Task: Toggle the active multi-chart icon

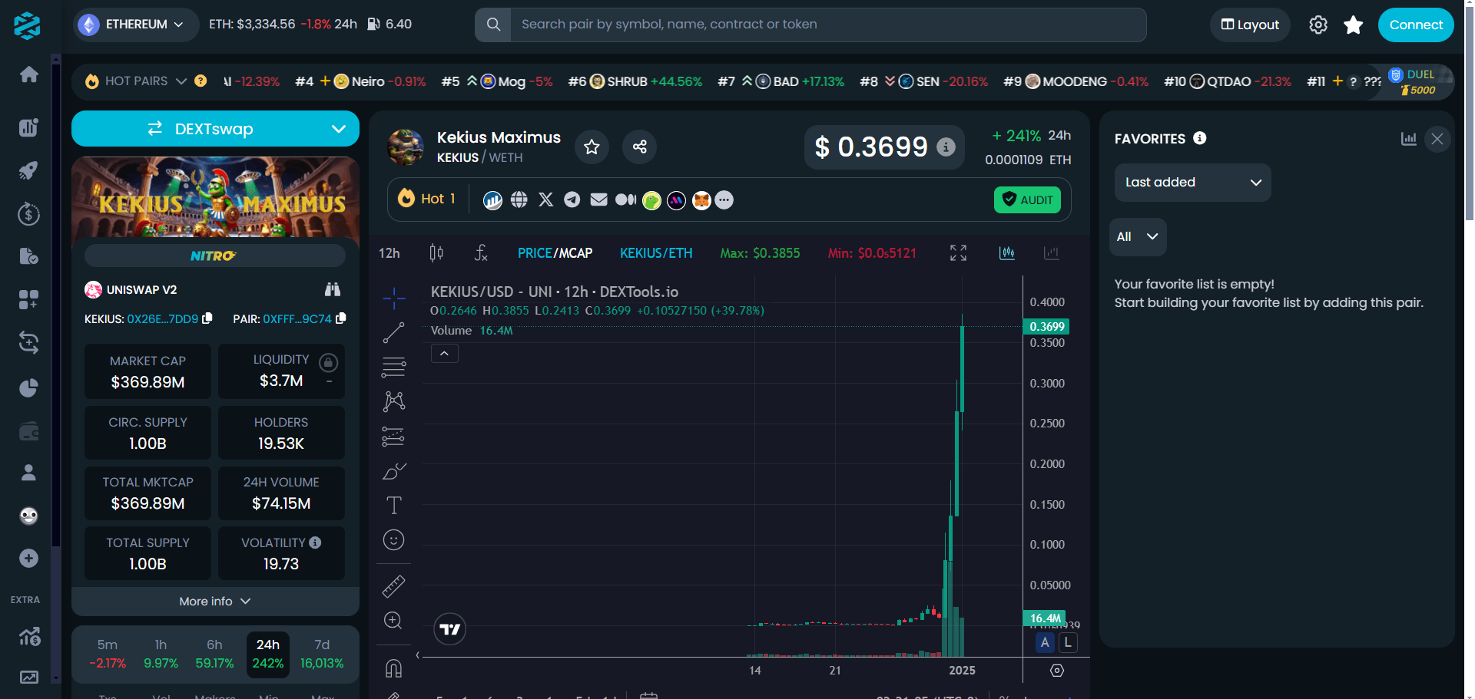Action: tap(1006, 252)
